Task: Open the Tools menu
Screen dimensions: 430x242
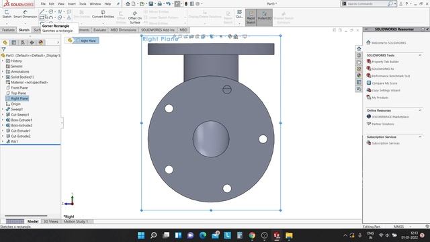Action: [83, 4]
